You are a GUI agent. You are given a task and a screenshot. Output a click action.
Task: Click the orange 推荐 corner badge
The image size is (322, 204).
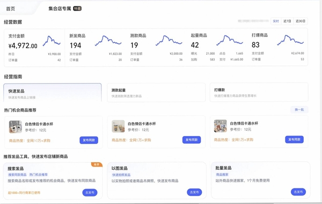97,164
